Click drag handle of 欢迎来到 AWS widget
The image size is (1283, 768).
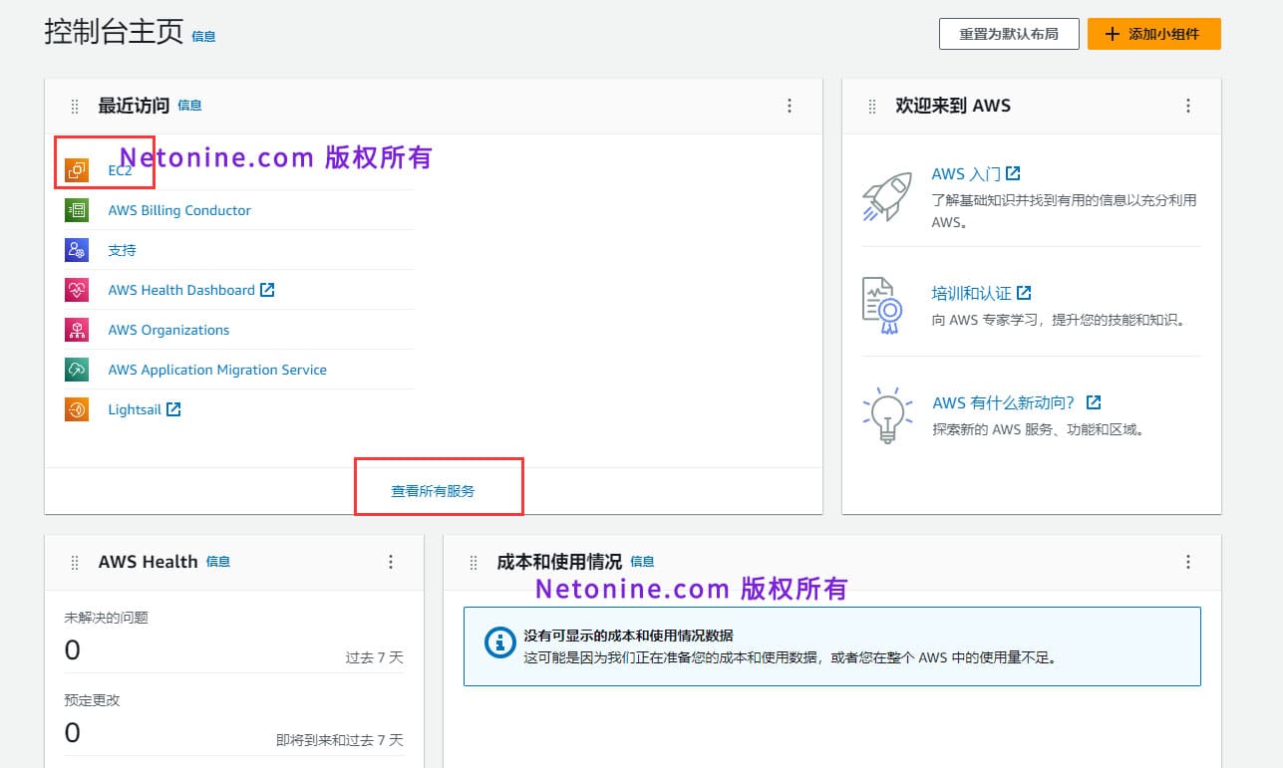point(872,106)
